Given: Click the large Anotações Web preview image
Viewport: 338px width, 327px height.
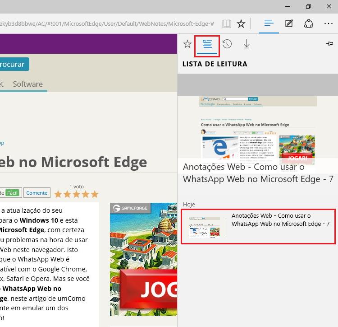Looking at the screenshot, I should 258,131.
